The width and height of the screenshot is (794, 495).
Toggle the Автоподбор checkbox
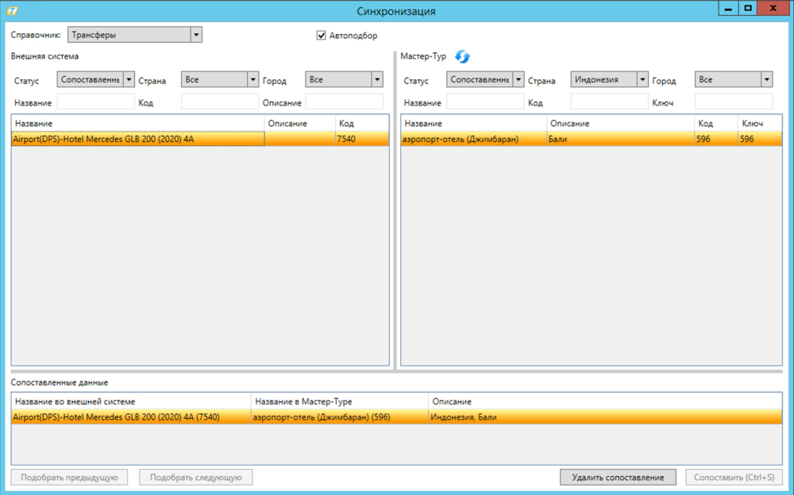pyautogui.click(x=322, y=36)
